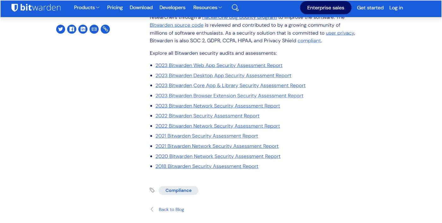Follow the compliant link
The height and width of the screenshot is (223, 442).
(309, 40)
